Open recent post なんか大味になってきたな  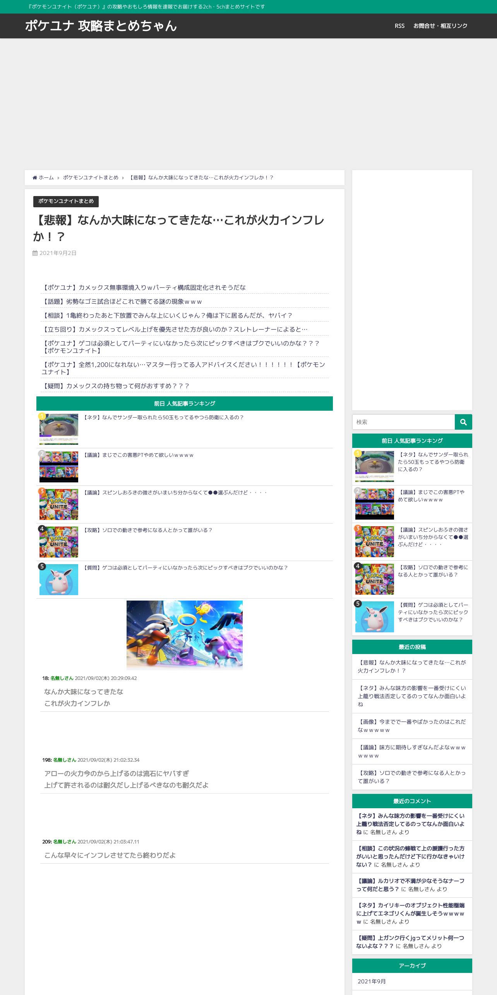[412, 666]
